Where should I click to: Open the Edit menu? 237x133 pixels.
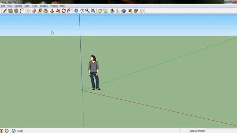(3, 6)
